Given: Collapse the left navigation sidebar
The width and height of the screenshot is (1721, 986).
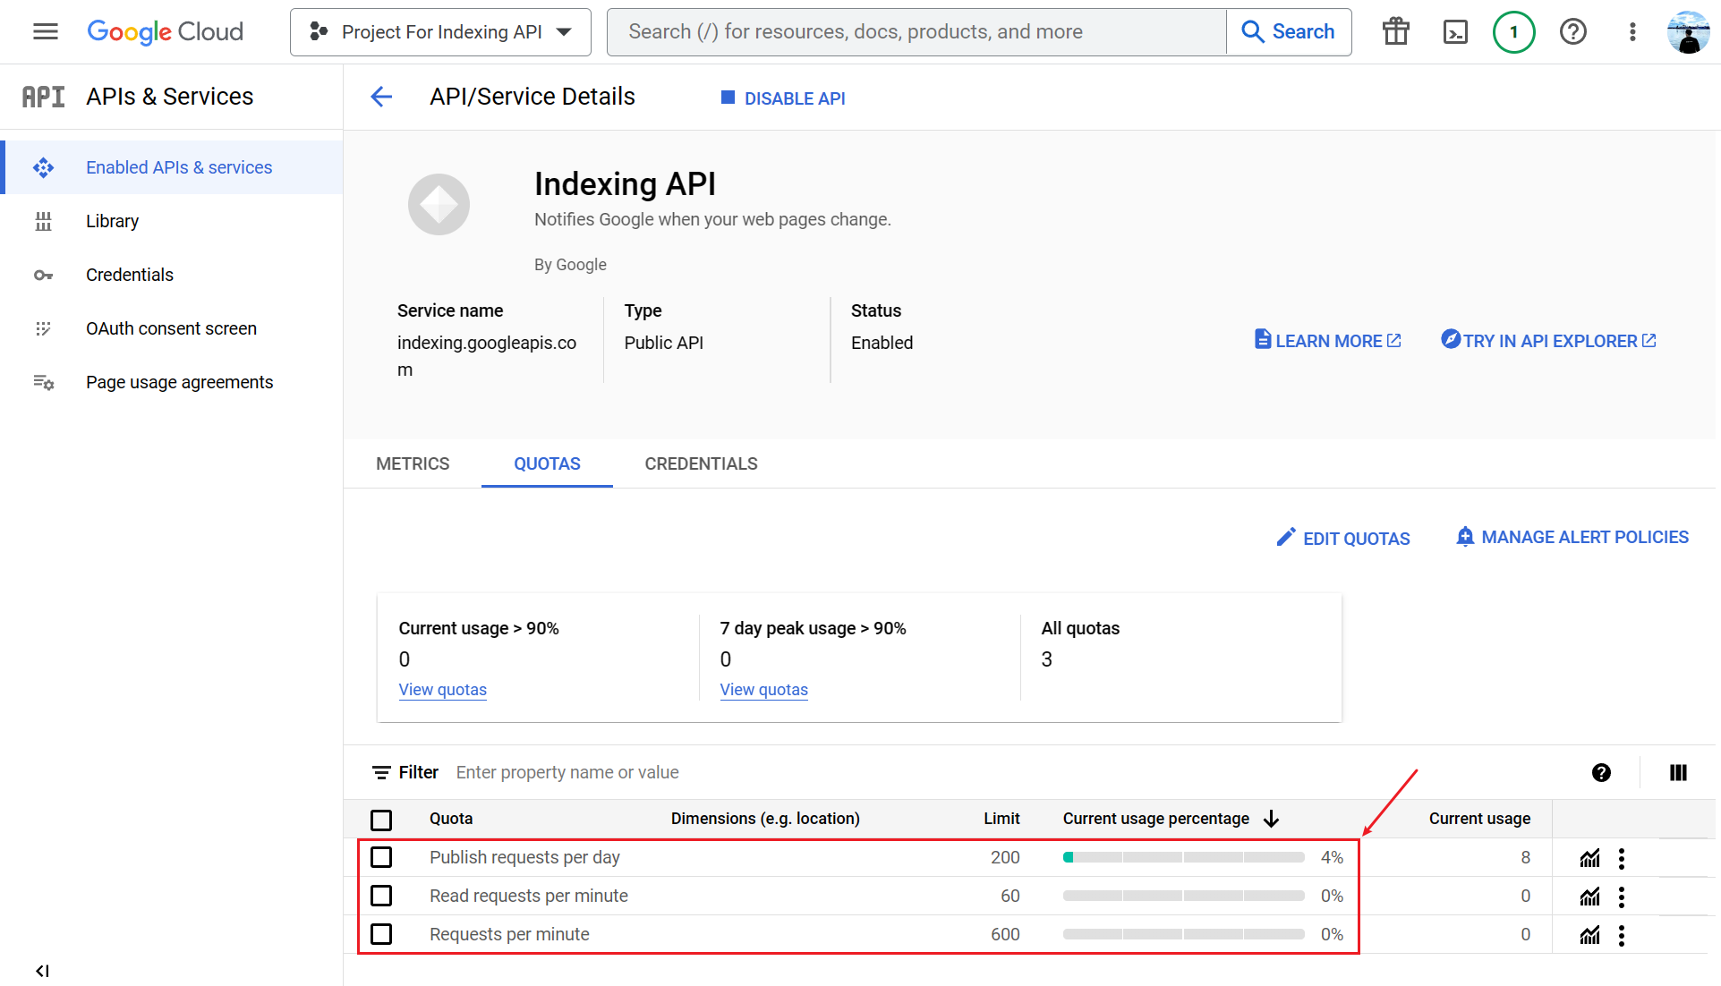Looking at the screenshot, I should (42, 971).
